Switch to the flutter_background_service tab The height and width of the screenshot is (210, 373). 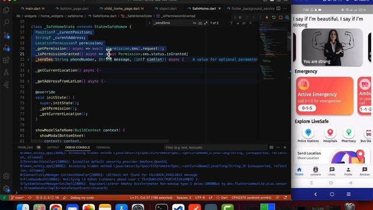pyautogui.click(x=252, y=8)
